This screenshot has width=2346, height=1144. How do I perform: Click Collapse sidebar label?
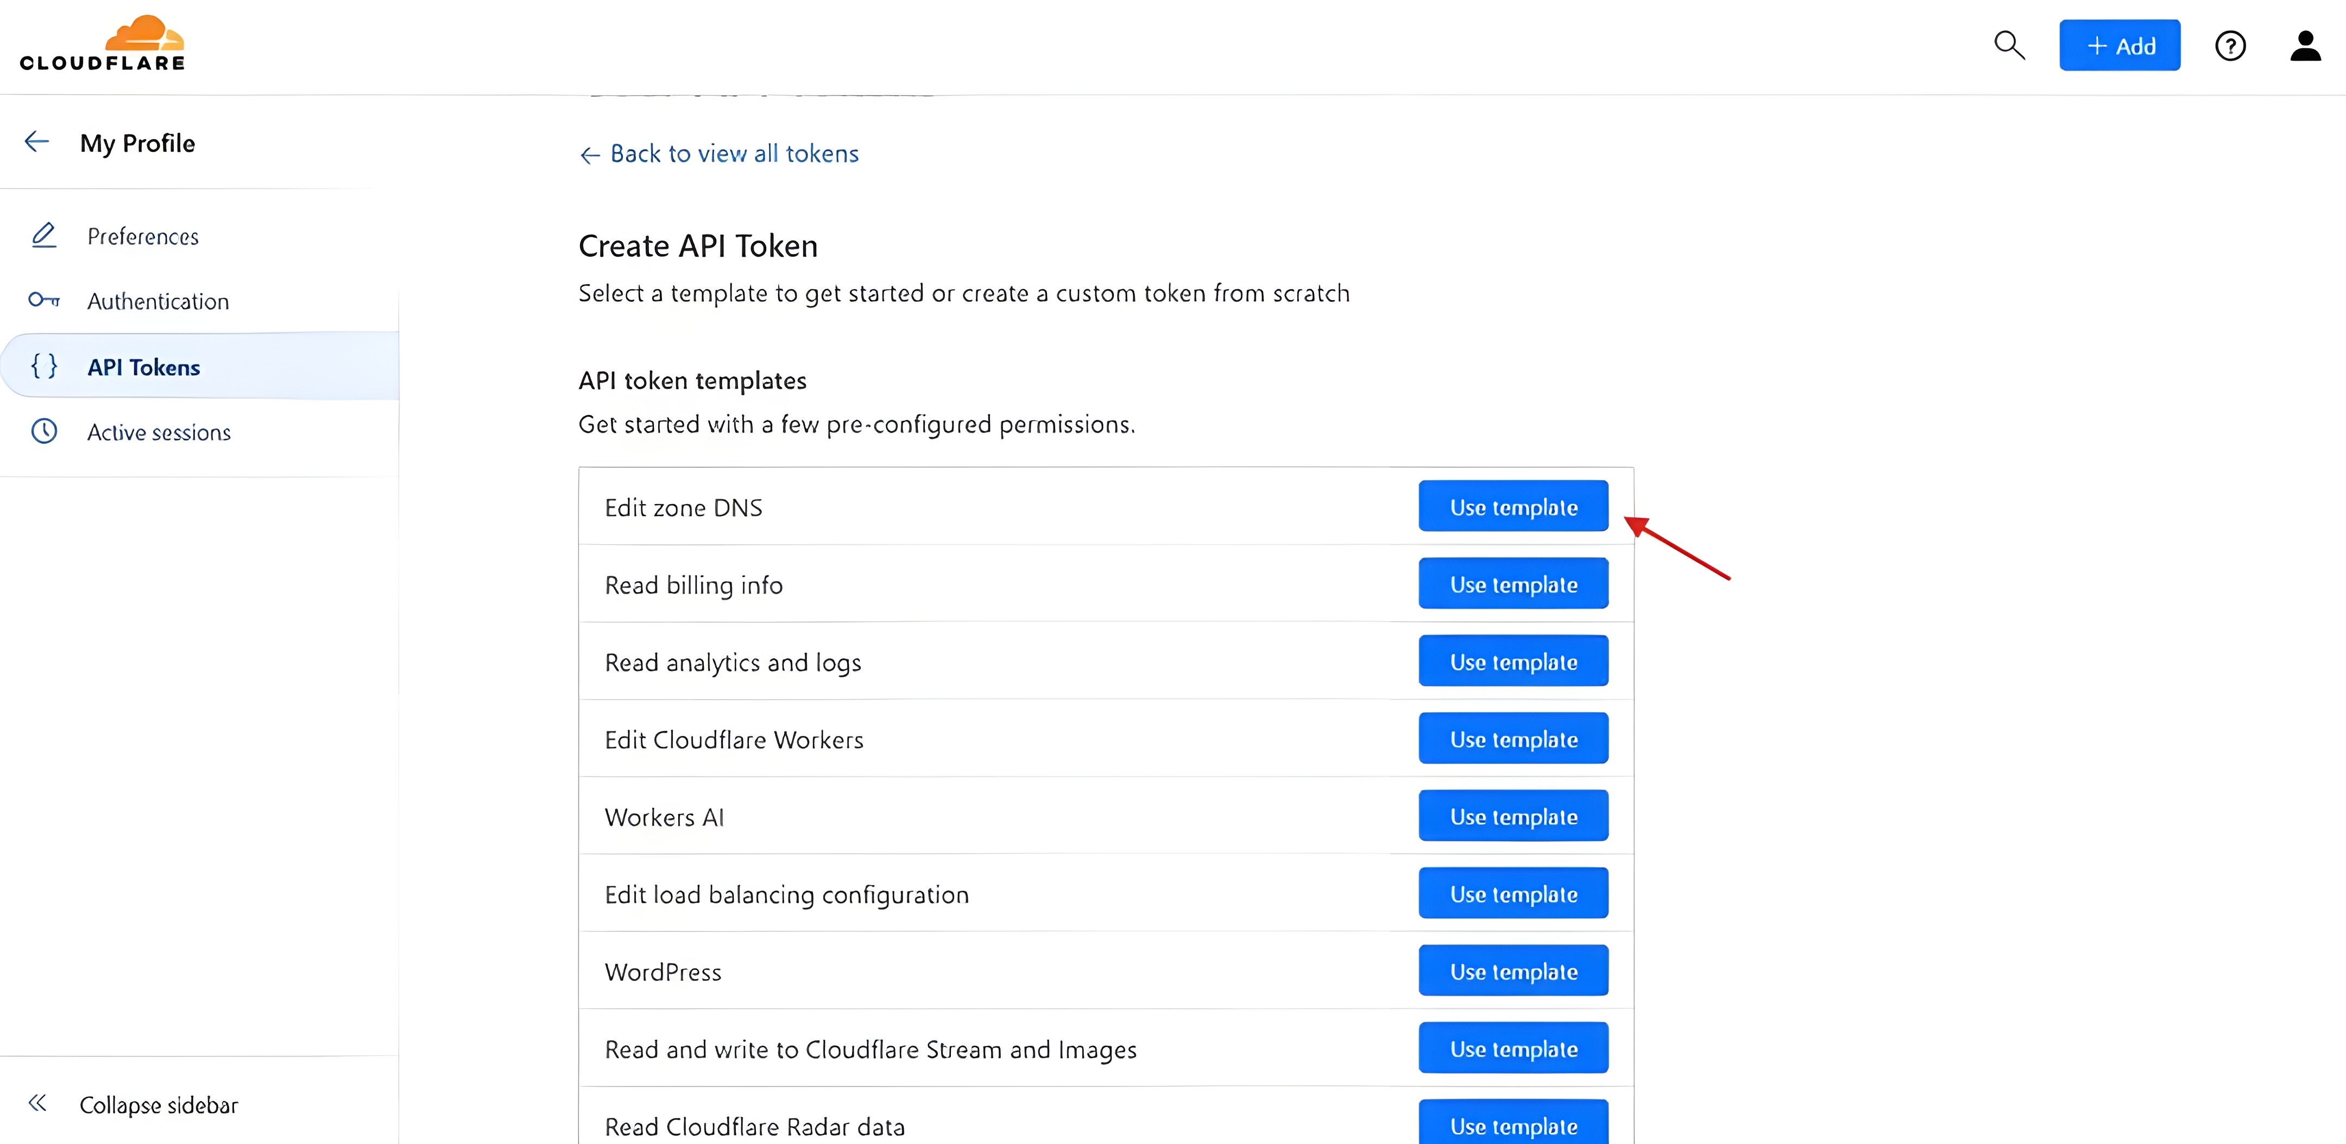coord(159,1105)
